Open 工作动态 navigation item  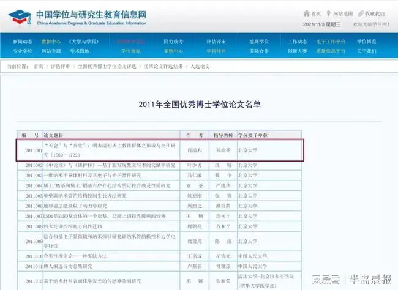point(297,42)
